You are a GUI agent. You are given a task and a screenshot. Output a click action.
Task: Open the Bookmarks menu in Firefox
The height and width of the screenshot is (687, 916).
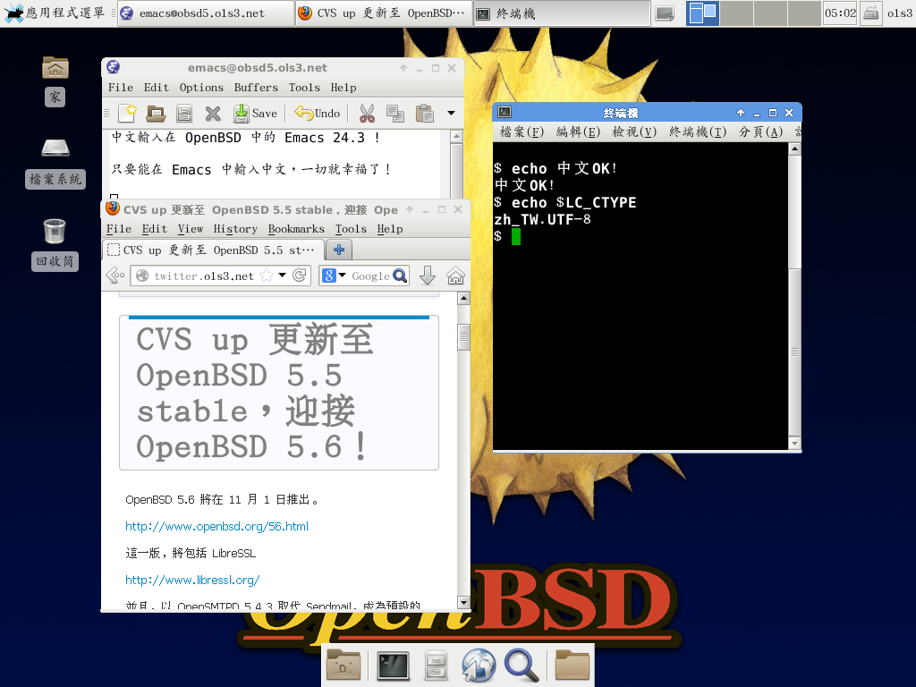(x=296, y=229)
